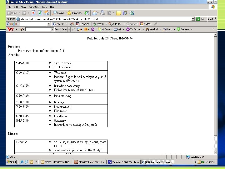Open the View menu
The height and width of the screenshot is (169, 225).
(x=23, y=7)
